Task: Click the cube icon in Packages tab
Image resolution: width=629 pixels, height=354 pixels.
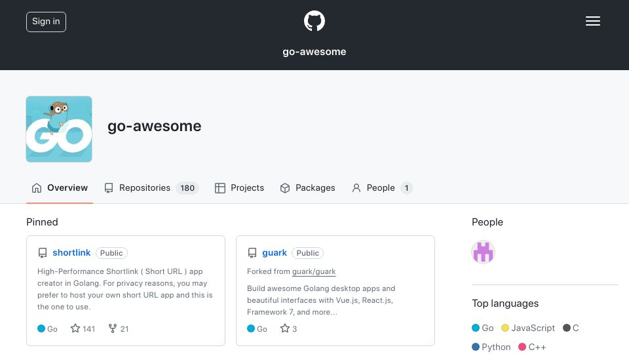Action: point(285,188)
